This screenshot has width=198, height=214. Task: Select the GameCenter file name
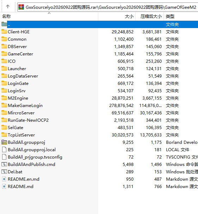(x=20, y=54)
